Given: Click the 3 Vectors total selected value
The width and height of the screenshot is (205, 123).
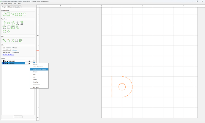Looking at the screenshot, I should click(x=14, y=48).
